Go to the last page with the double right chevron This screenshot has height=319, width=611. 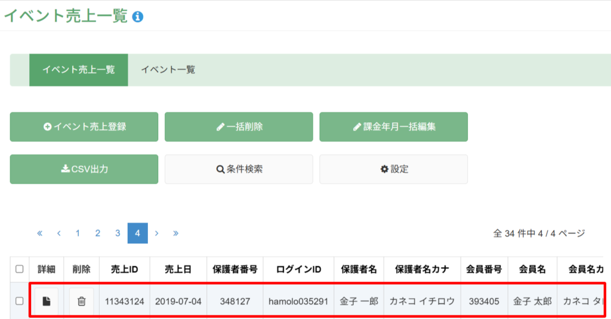tap(176, 233)
